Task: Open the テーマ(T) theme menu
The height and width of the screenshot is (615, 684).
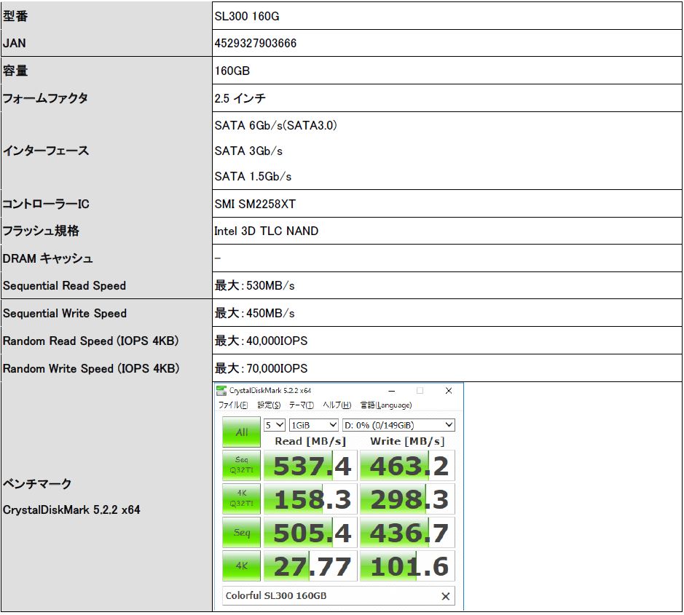Action: tap(302, 405)
